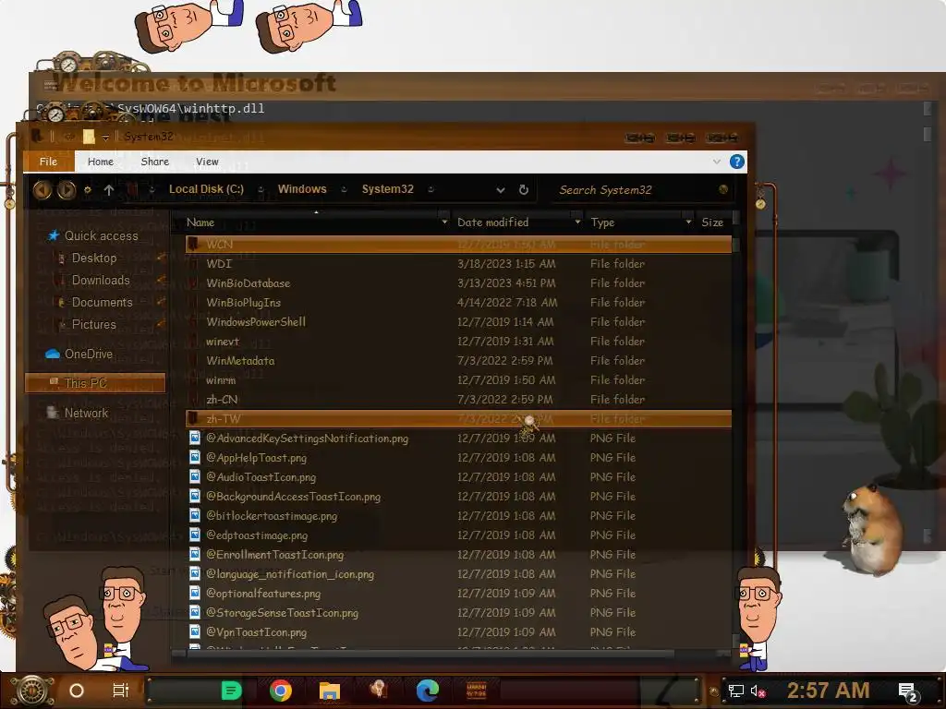Go up one folder level arrow
Viewport: 946px width, 709px height.
(x=109, y=190)
